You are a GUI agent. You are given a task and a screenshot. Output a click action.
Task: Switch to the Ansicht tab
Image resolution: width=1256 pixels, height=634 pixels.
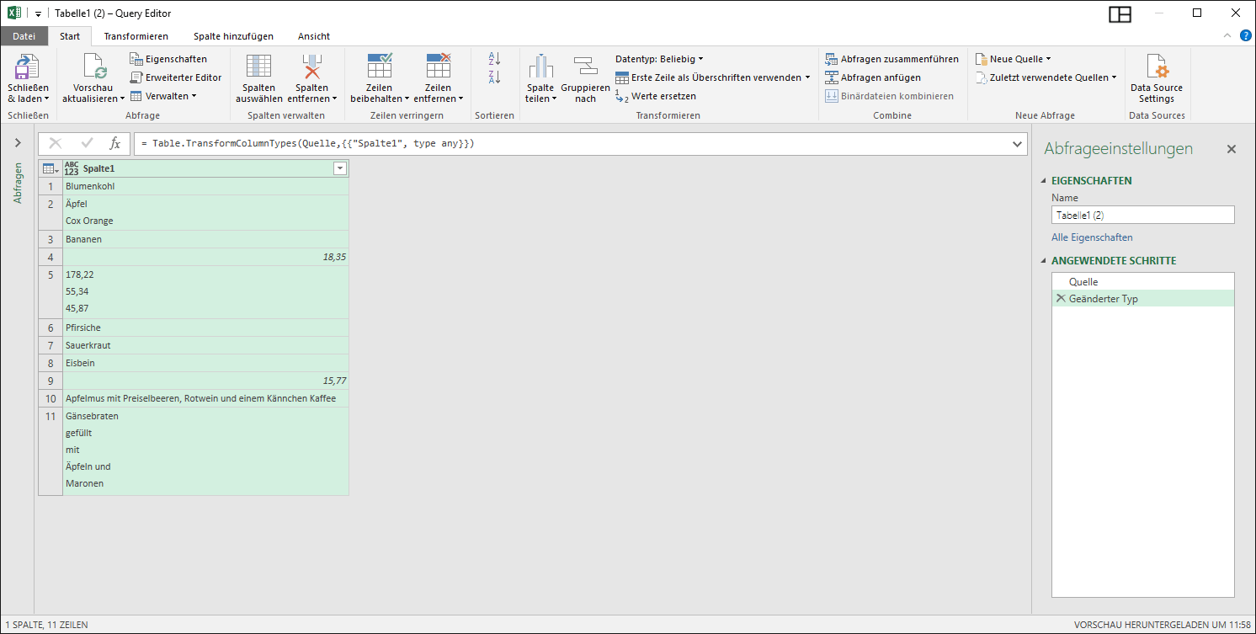pos(314,36)
